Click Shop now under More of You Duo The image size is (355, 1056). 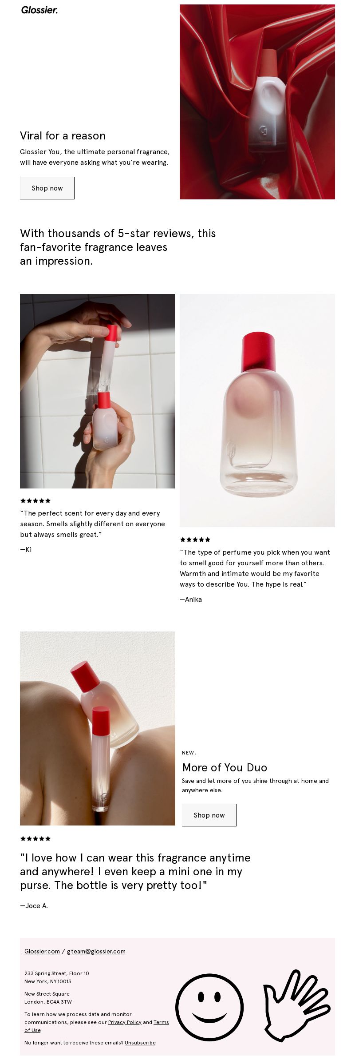[x=209, y=815]
